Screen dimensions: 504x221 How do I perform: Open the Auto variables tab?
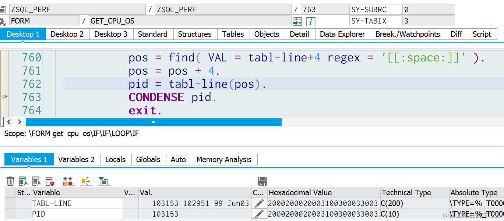pyautogui.click(x=179, y=160)
